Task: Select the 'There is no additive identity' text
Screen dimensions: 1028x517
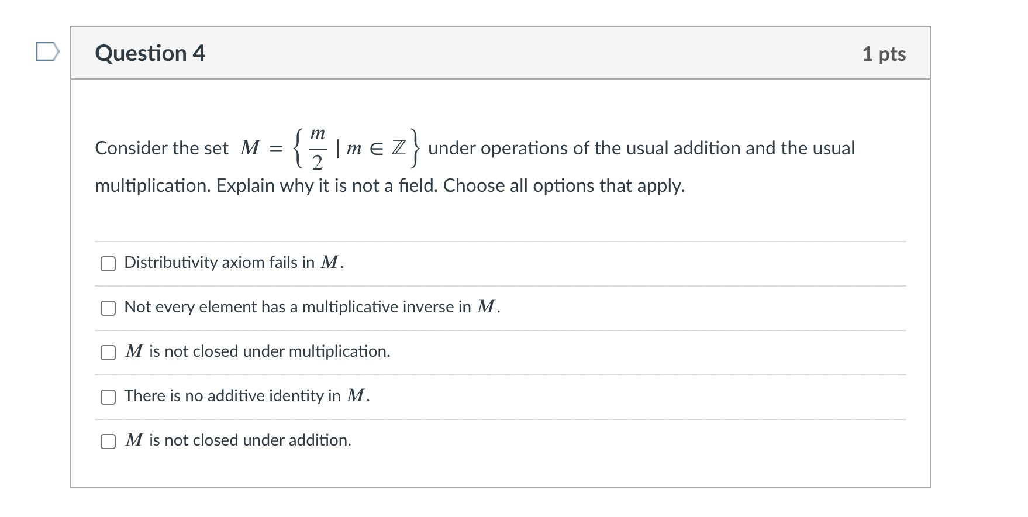Action: click(246, 396)
